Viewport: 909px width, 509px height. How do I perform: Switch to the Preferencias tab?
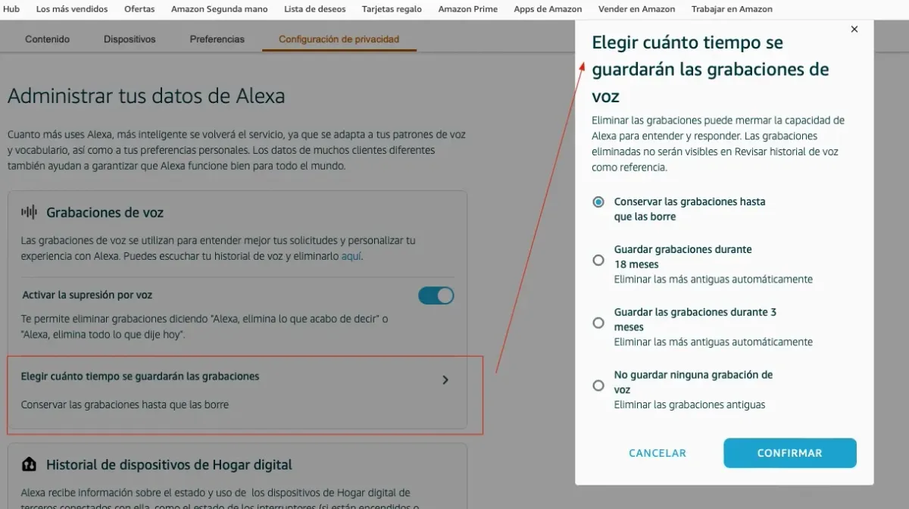tap(217, 39)
